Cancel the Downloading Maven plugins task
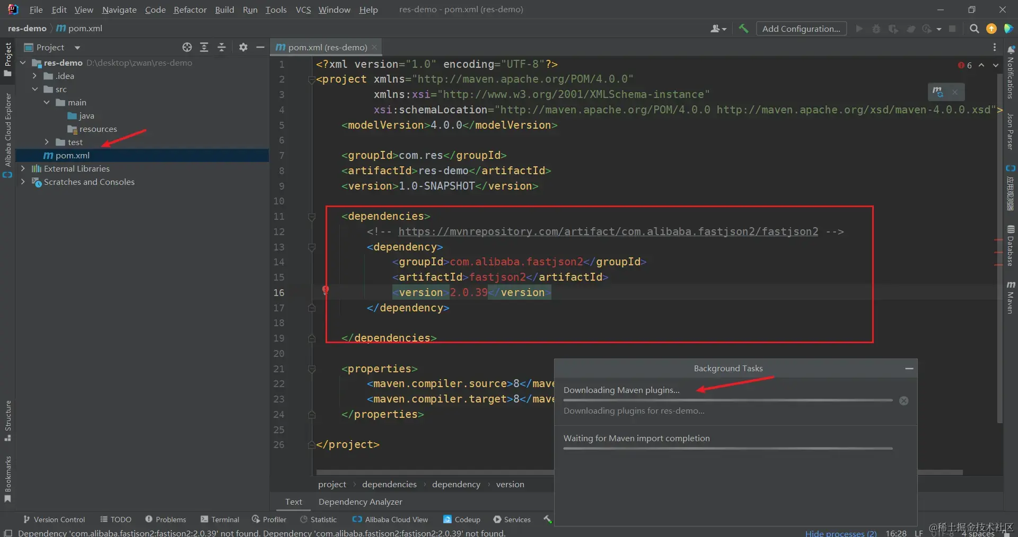 tap(904, 401)
